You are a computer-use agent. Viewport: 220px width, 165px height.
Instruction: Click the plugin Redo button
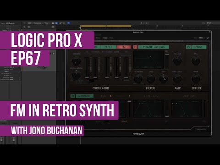pos(111,38)
